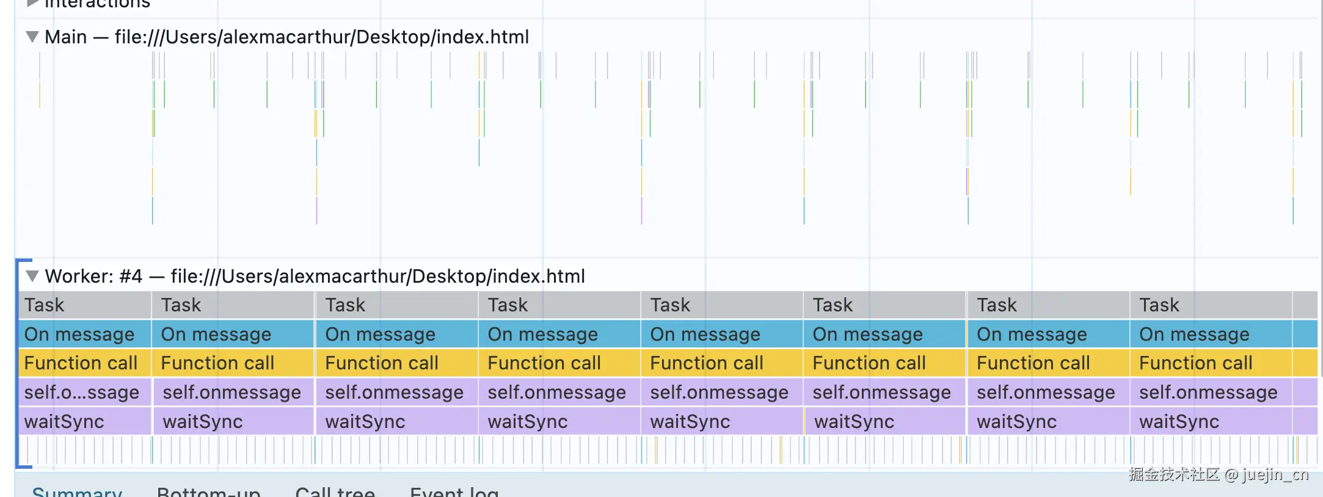Select the leftmost "Function call" entry
This screenshot has height=497, width=1323.
click(x=81, y=363)
